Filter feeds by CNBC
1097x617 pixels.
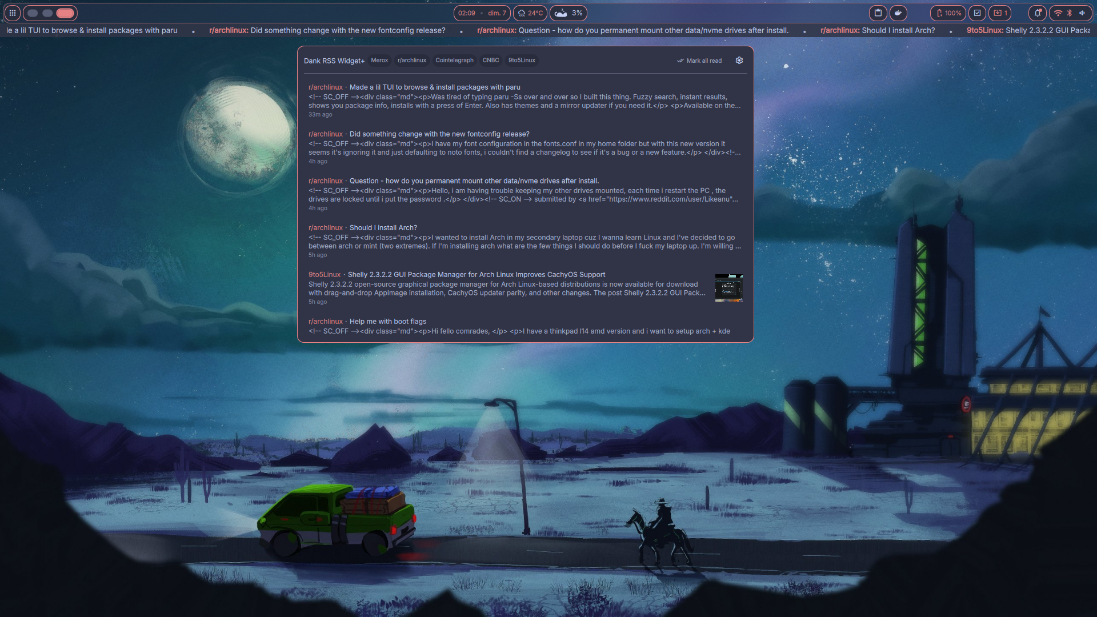tap(491, 60)
